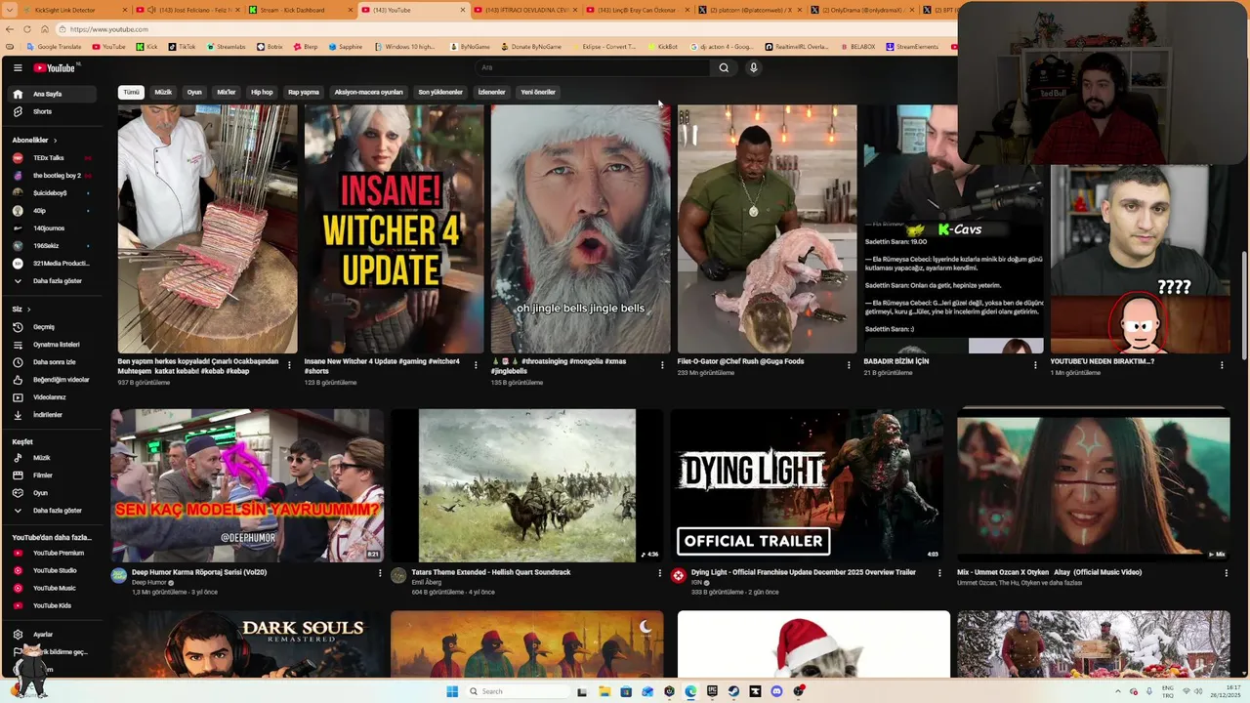Open options menu for kebab short
The image size is (1250, 703).
coord(289,365)
